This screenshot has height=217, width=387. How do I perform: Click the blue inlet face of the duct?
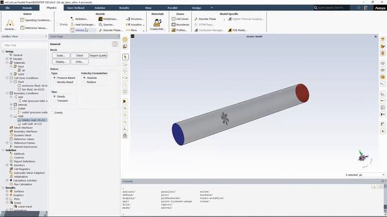point(178,134)
